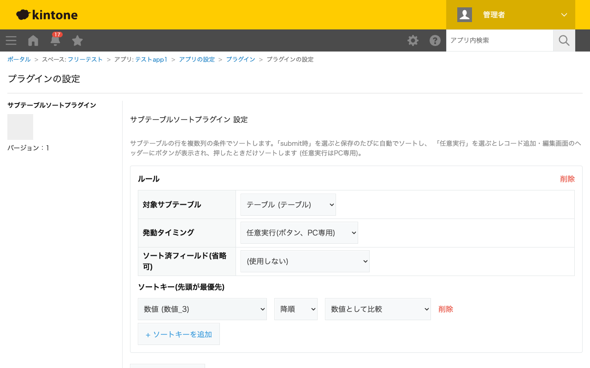Go to portal via home icon

(33, 40)
